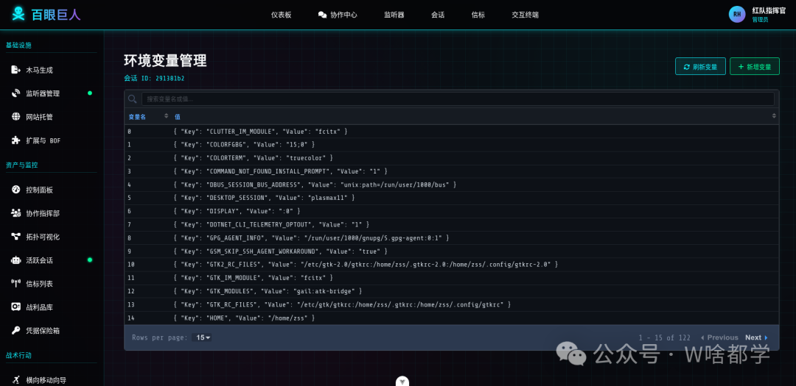Click the 协作指挥部 users icon
Screen dimensions: 796x386
click(x=15, y=213)
